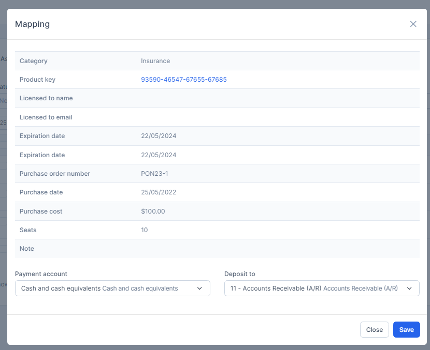Screen dimensions: 430x350
Task: Close the Mapping dialog with X icon
Action: point(413,24)
